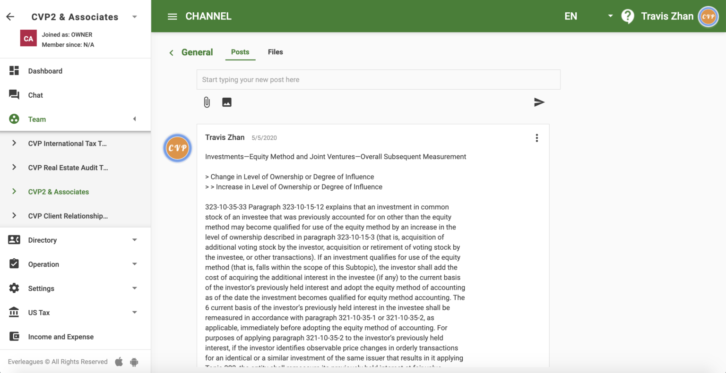Click the Apple app download icon
This screenshot has height=373, width=726.
(x=119, y=362)
